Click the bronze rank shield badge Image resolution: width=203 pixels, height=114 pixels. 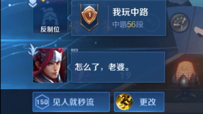pyautogui.click(x=89, y=17)
